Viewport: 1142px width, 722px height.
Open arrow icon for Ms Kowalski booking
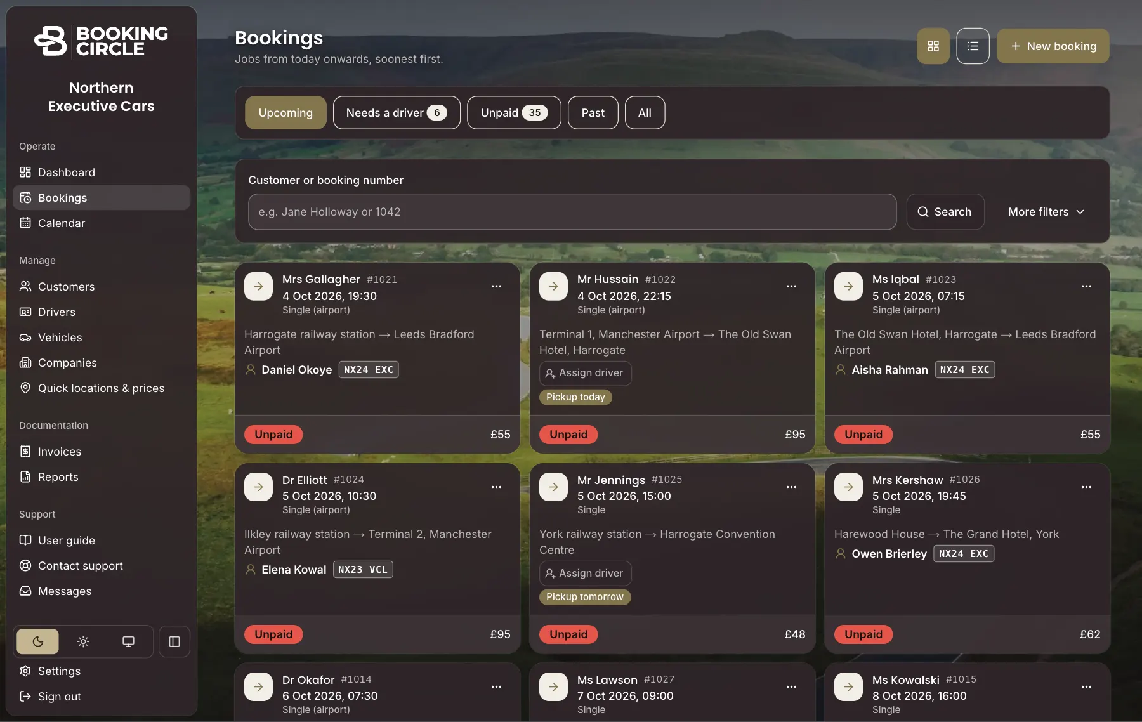[848, 686]
